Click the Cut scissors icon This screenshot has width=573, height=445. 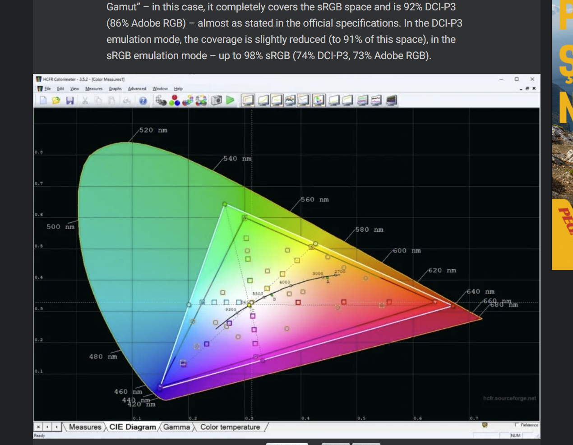pyautogui.click(x=85, y=100)
